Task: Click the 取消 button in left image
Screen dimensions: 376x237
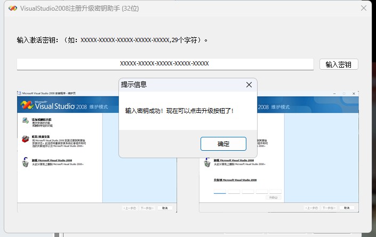Action: tap(165, 208)
